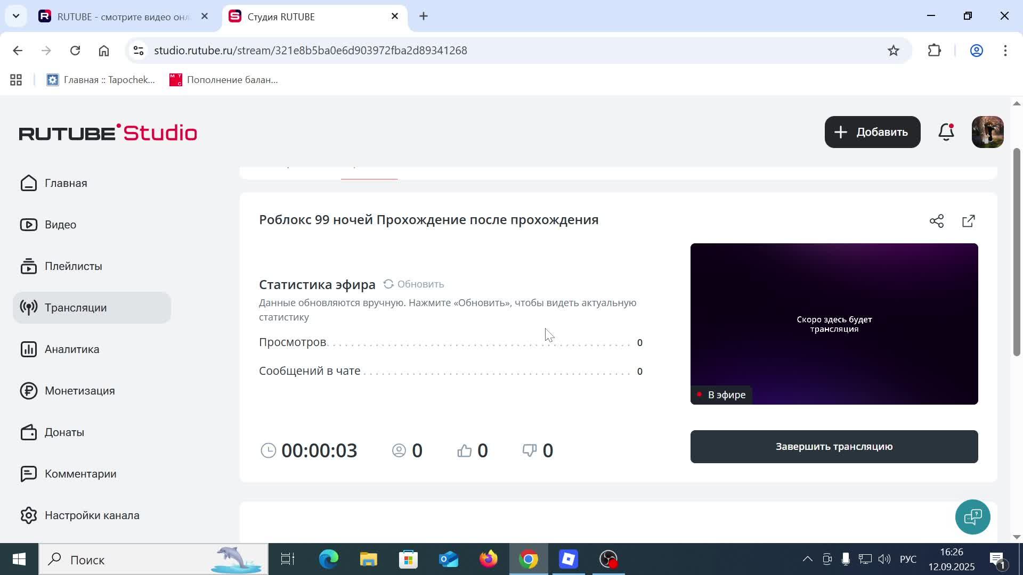This screenshot has width=1023, height=575.
Task: Toggle the bookmark star in the address bar
Action: pyautogui.click(x=894, y=50)
